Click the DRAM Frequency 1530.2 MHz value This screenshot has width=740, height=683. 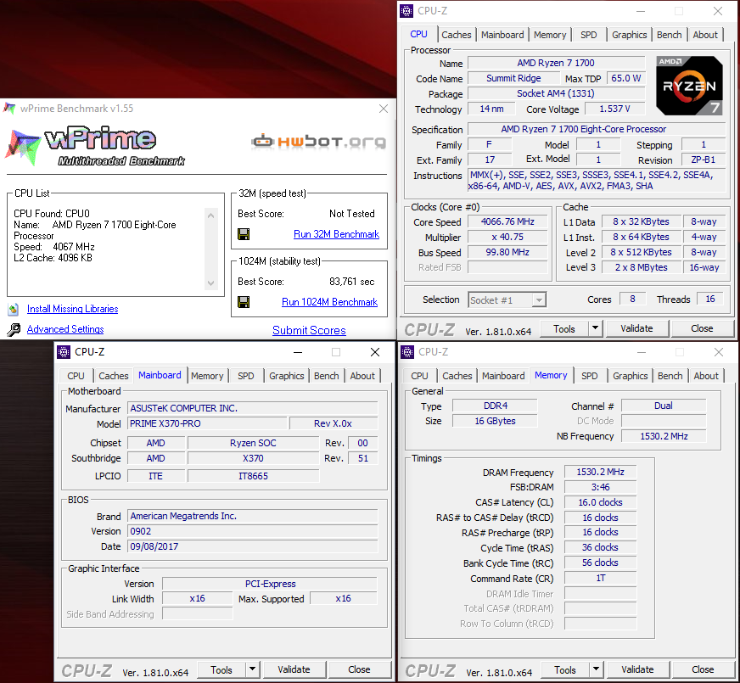click(600, 472)
